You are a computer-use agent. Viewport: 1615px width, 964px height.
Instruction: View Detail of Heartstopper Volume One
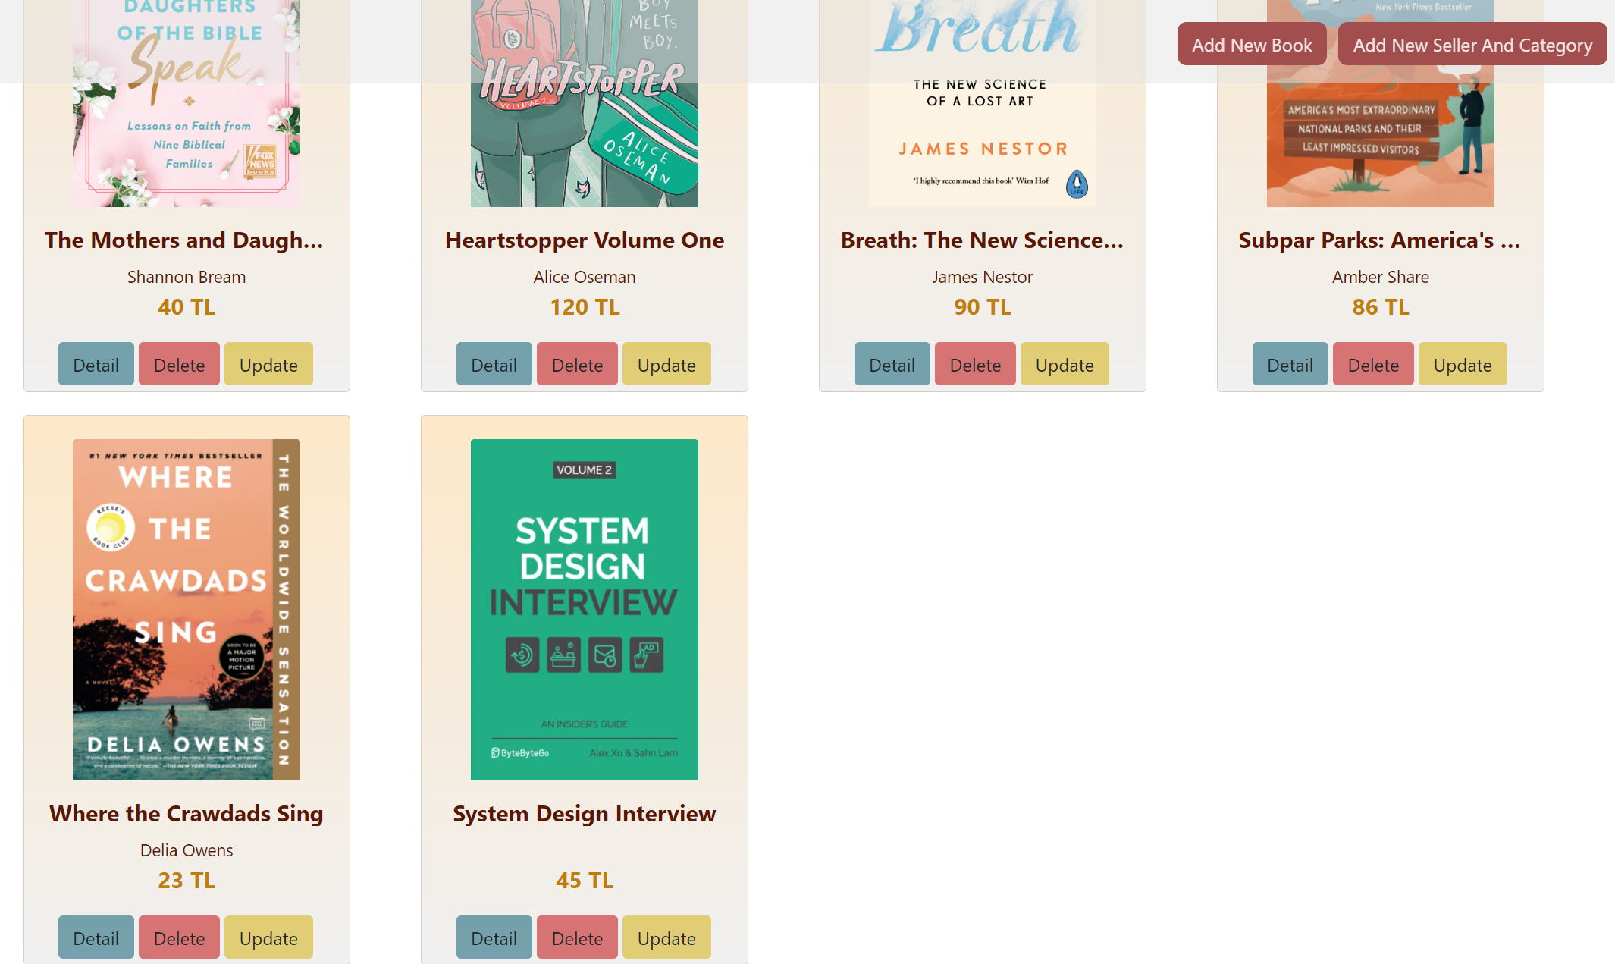tap(494, 364)
